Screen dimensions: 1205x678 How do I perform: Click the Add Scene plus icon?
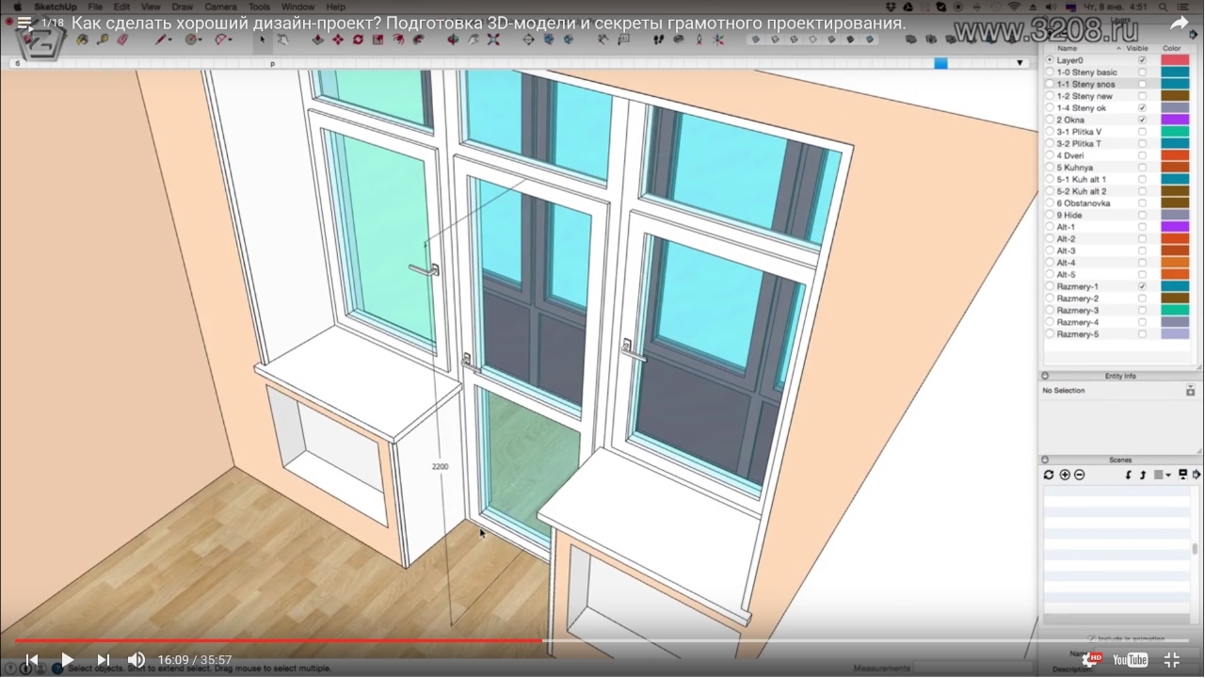coord(1065,475)
